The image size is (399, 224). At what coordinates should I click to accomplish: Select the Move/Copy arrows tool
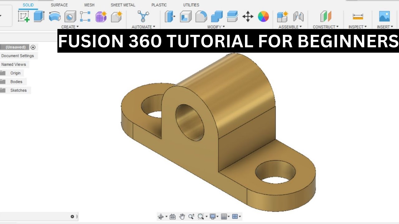click(x=248, y=16)
